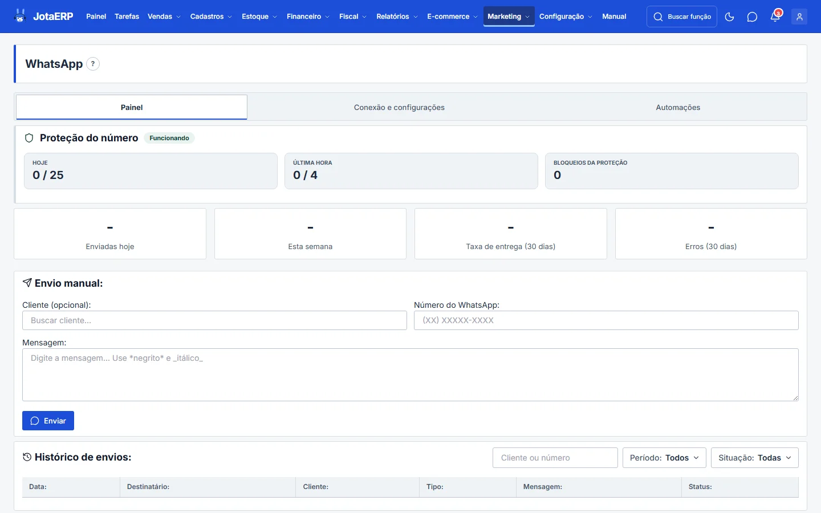Focus the Buscar cliente input field
The image size is (821, 513).
(x=214, y=320)
